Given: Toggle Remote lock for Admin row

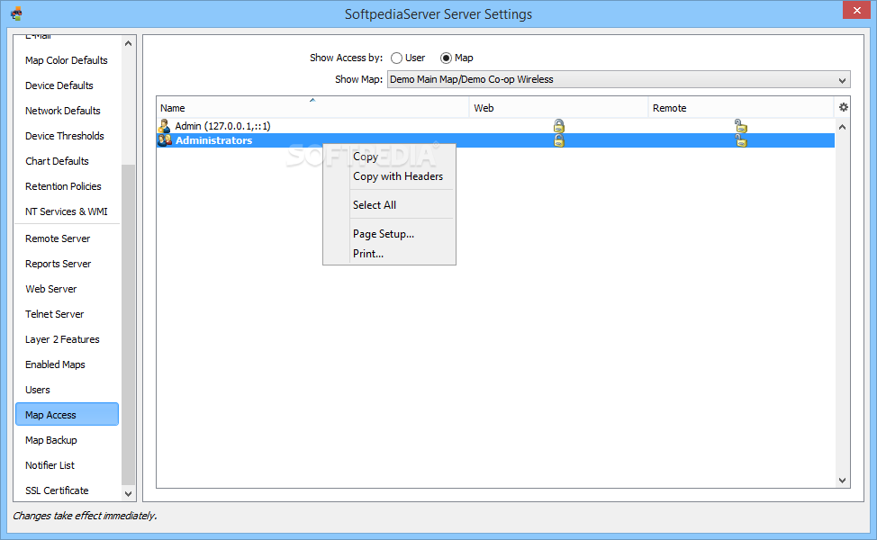Looking at the screenshot, I should [740, 126].
